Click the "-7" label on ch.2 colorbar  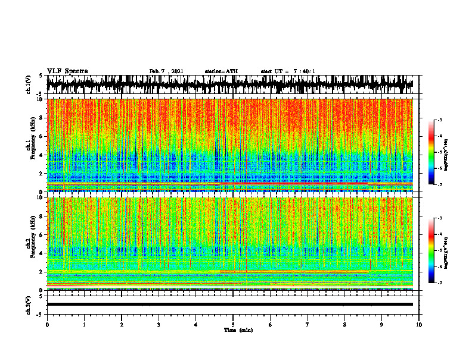point(440,283)
